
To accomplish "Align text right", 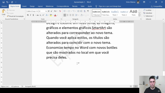I will tap(70, 15).
